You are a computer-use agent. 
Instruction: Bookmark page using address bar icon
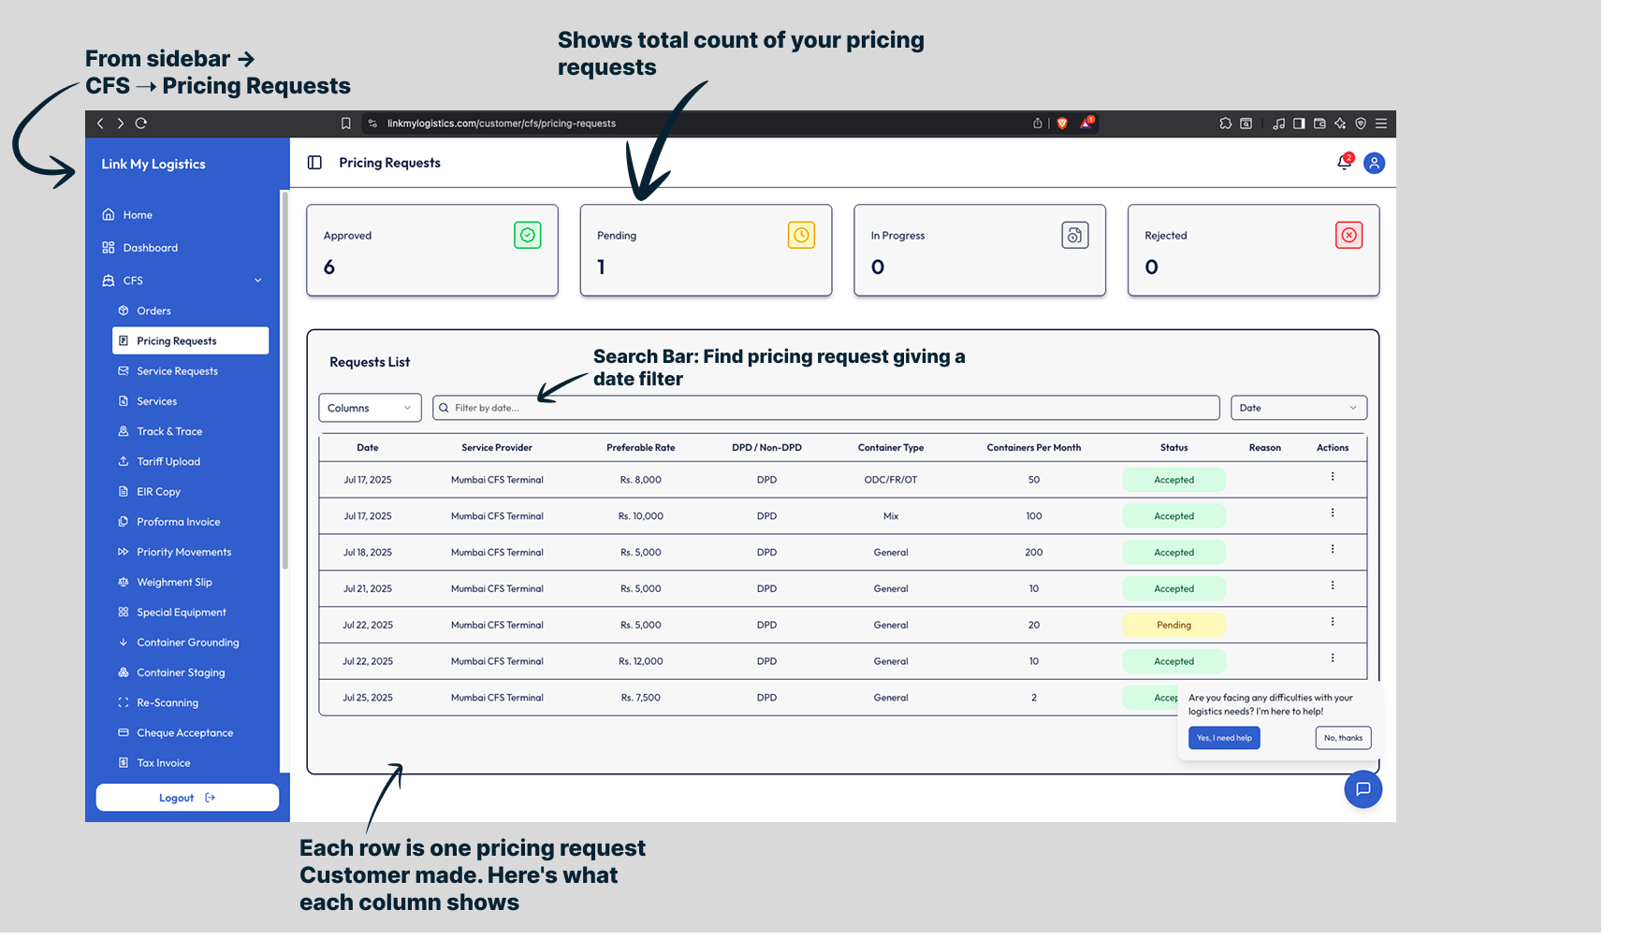[x=345, y=123]
